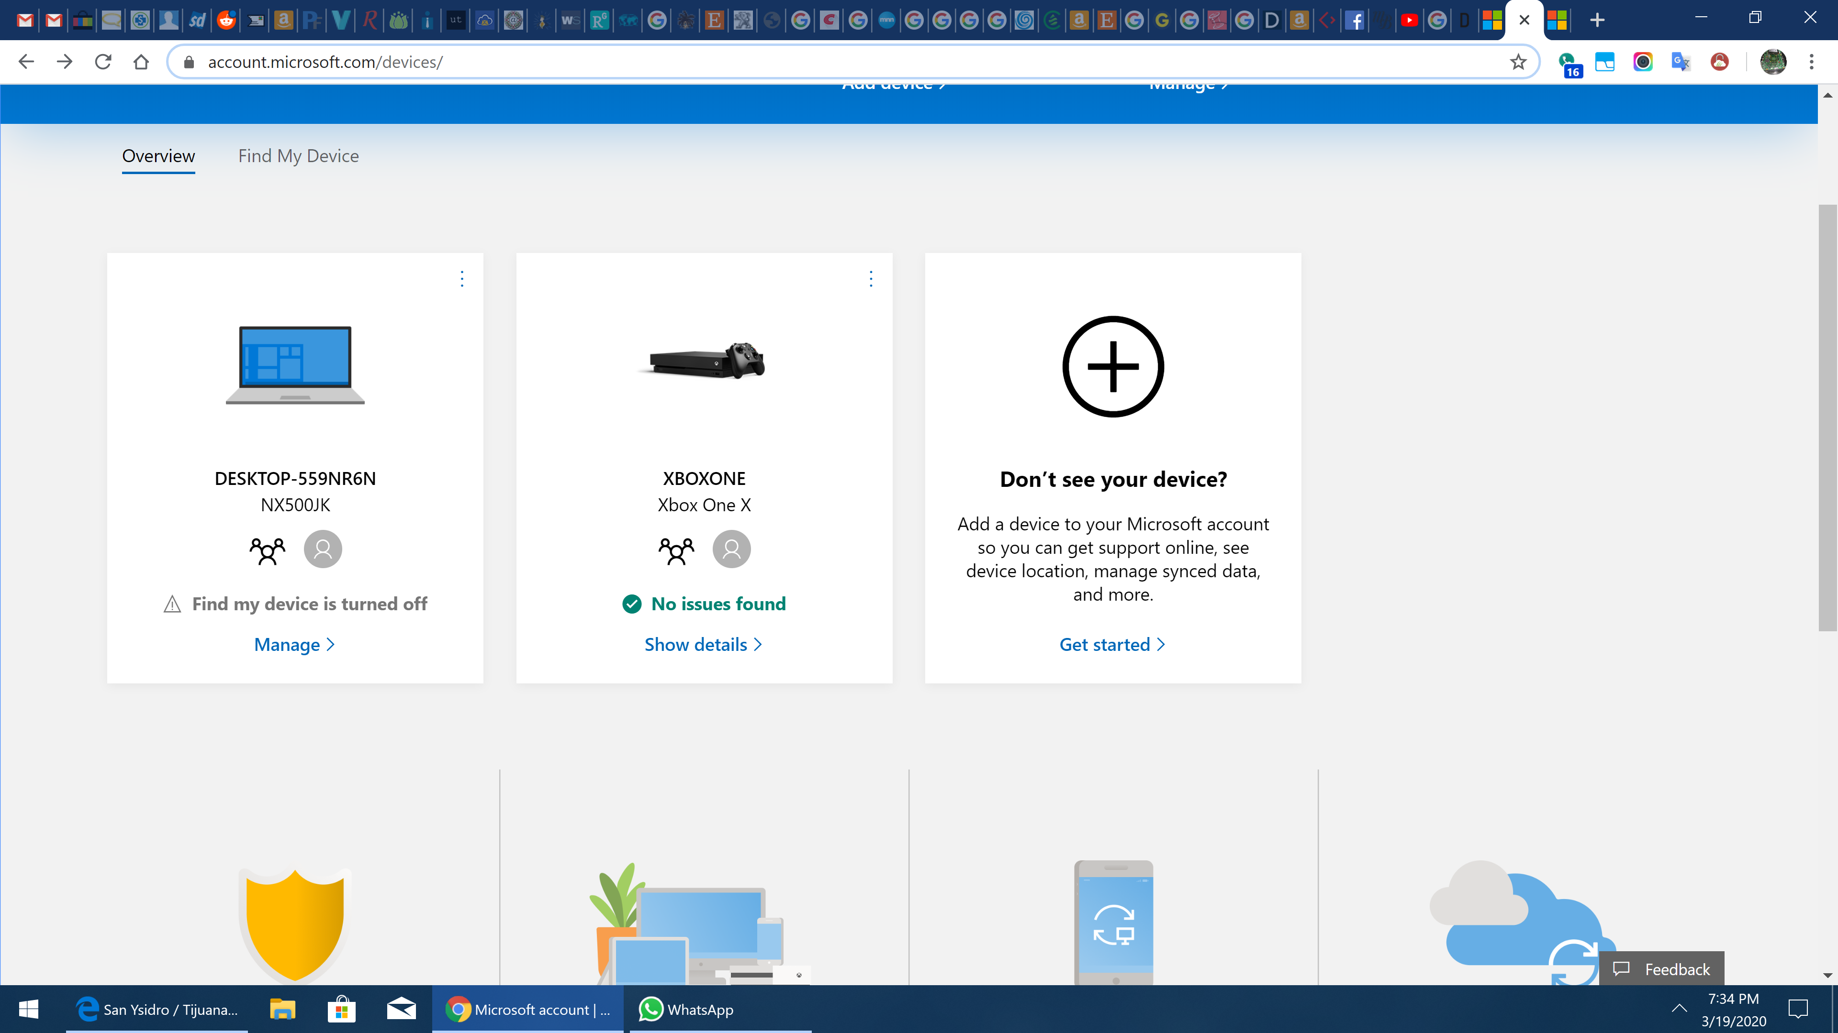Open the Feedback button
The height and width of the screenshot is (1033, 1838).
[1662, 969]
